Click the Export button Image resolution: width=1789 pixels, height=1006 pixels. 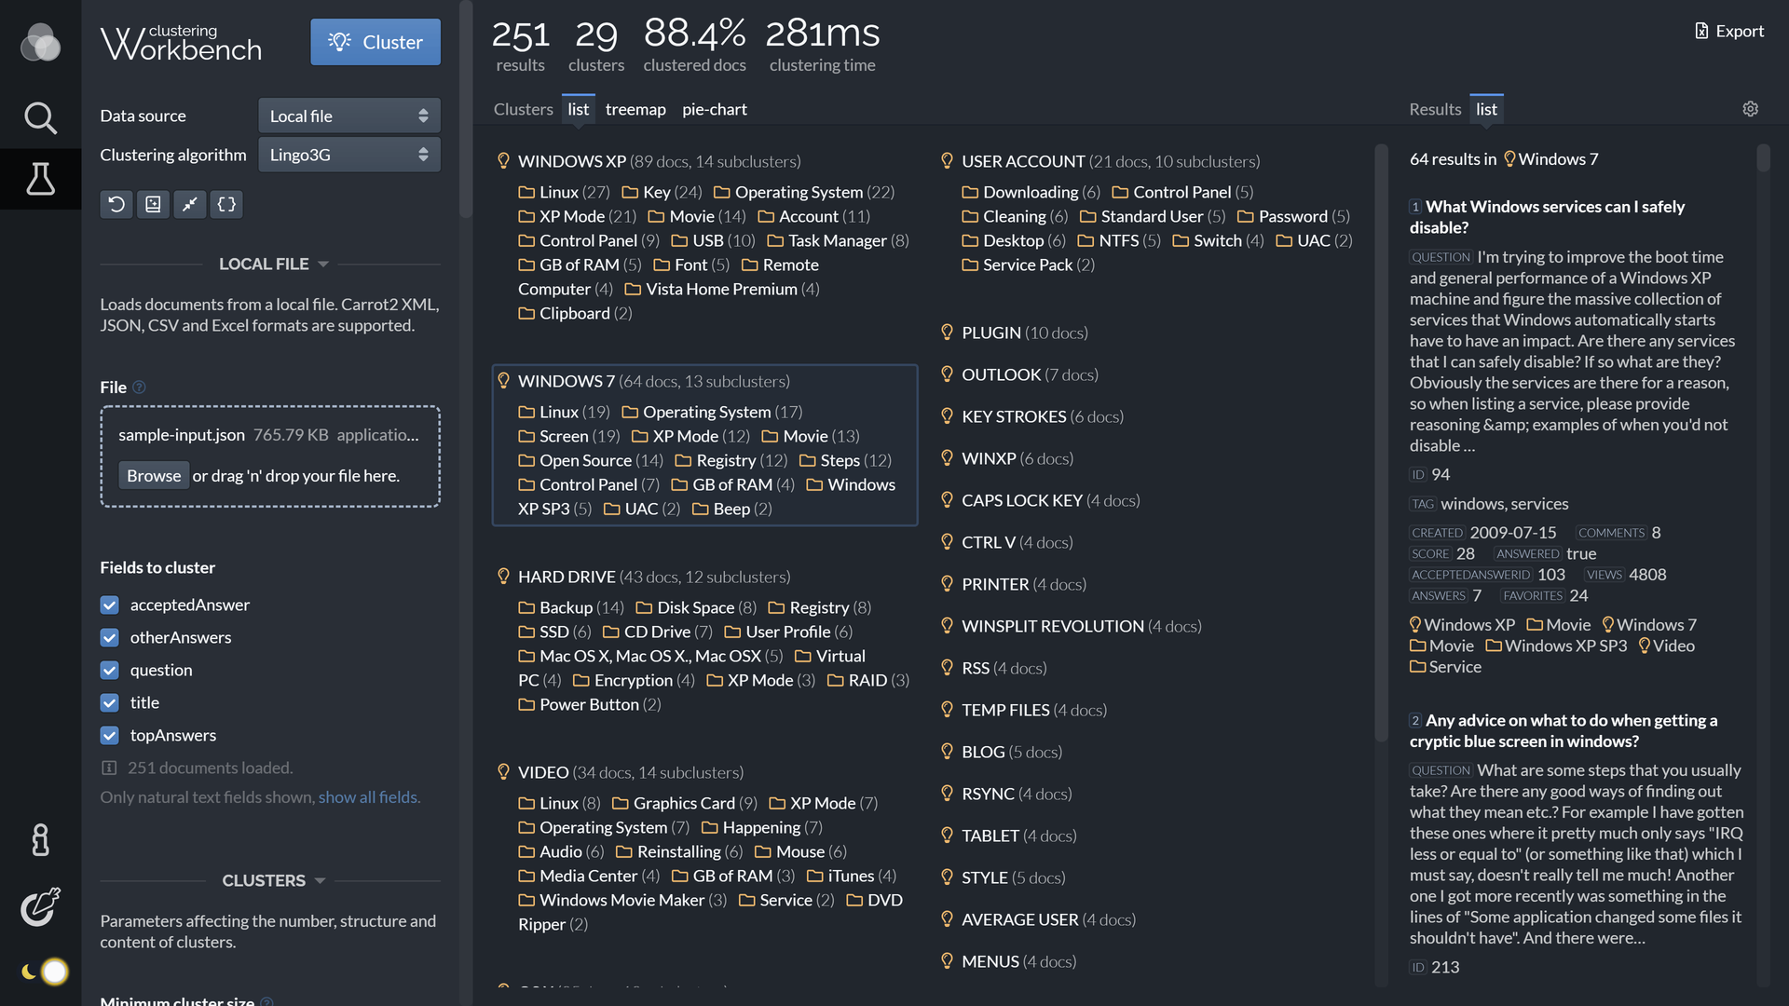coord(1729,31)
